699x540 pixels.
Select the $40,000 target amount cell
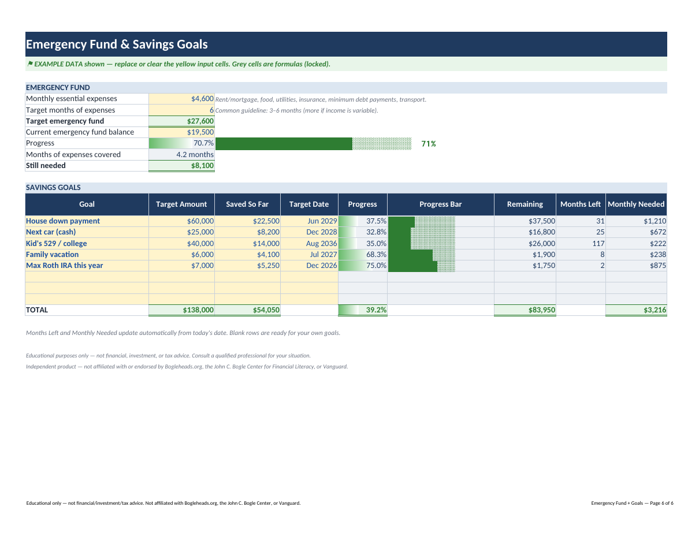click(x=181, y=243)
